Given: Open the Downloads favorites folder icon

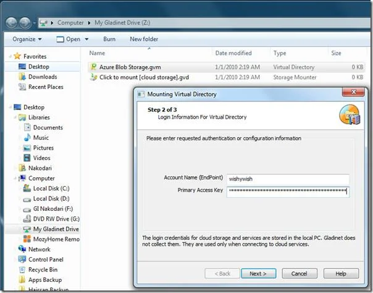Looking at the screenshot, I should (x=22, y=77).
